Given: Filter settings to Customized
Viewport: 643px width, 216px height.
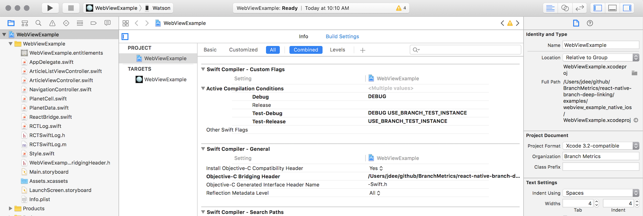Looking at the screenshot, I should click(x=243, y=50).
